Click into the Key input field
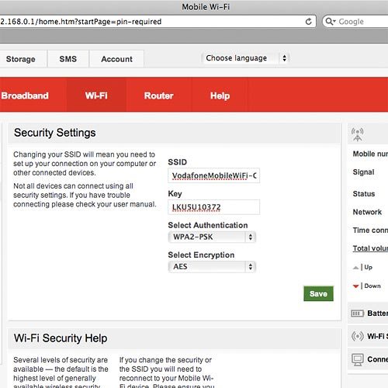 [x=214, y=207]
